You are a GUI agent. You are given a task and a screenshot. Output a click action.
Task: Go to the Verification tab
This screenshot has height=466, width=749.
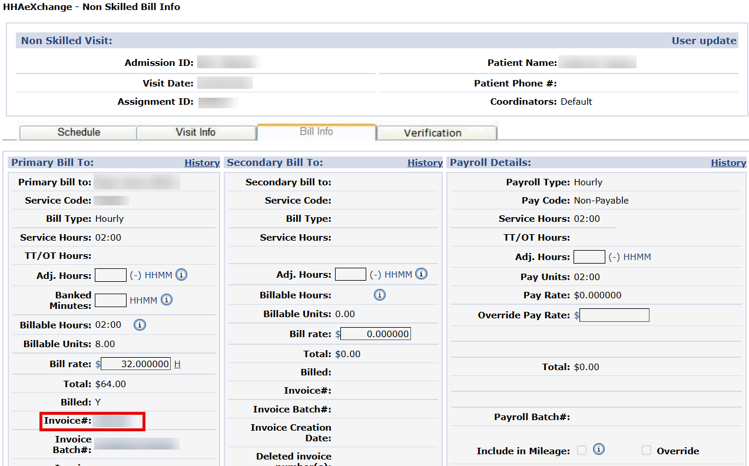tap(437, 133)
